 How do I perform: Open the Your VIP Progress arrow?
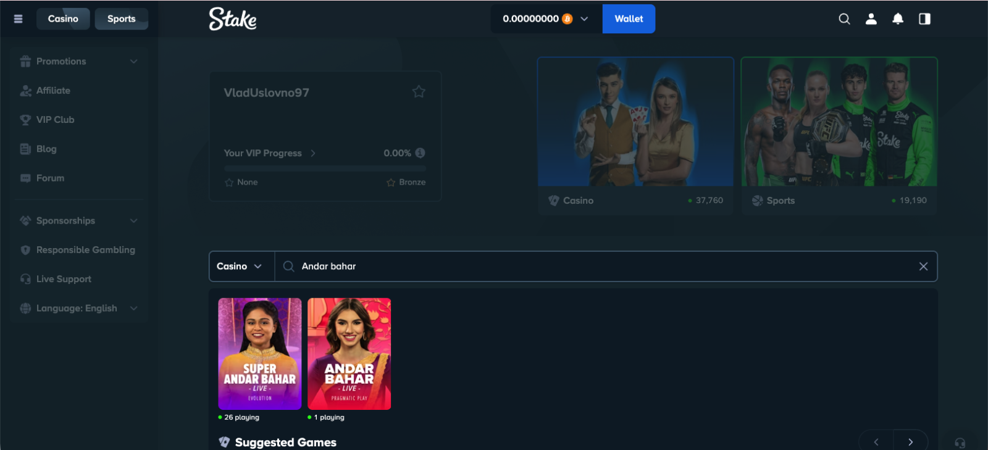click(313, 153)
